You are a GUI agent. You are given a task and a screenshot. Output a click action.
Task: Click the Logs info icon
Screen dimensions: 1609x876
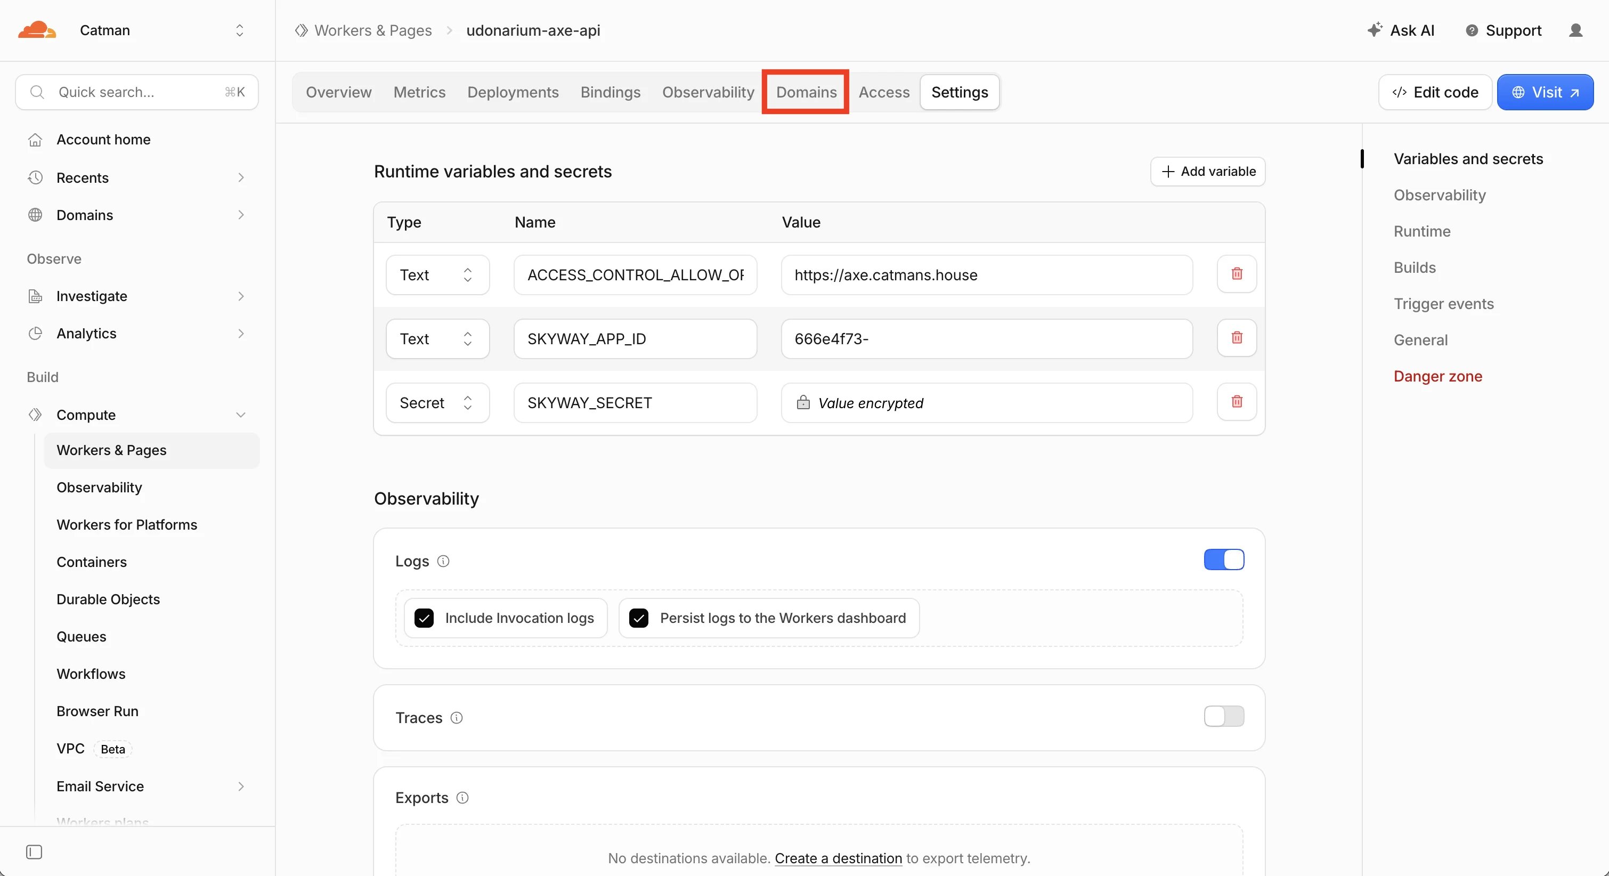coord(443,561)
